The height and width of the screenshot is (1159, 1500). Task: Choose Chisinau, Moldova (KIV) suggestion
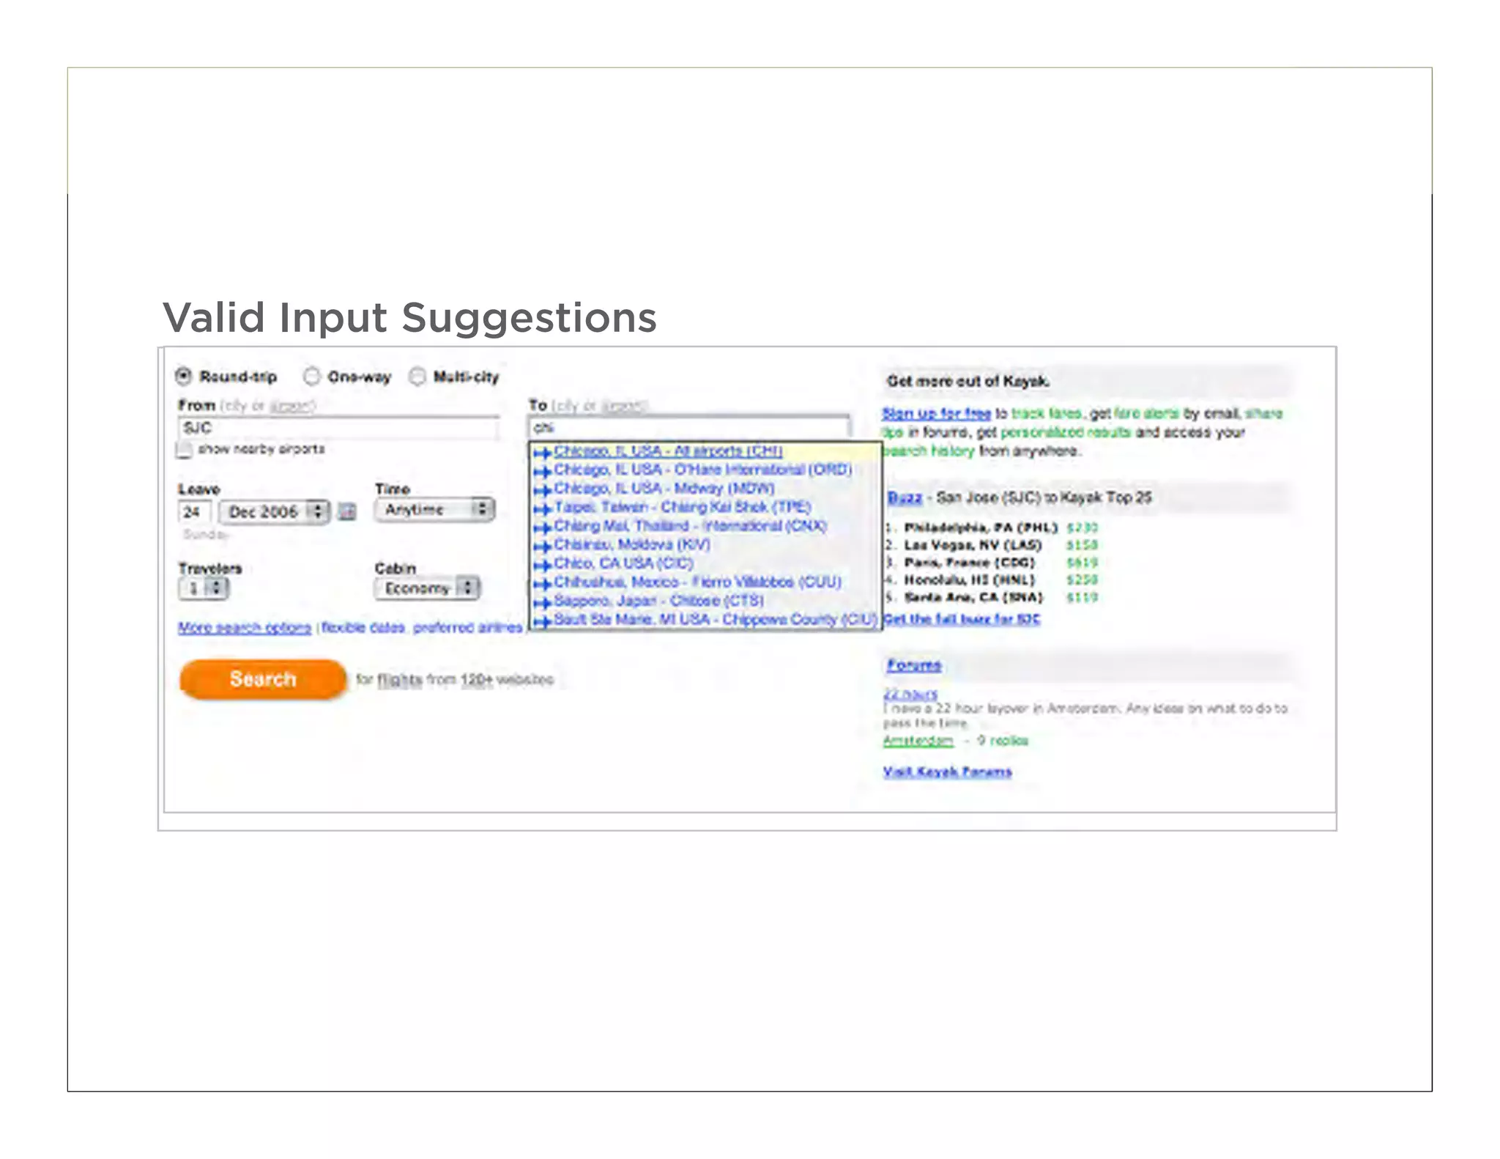[632, 544]
